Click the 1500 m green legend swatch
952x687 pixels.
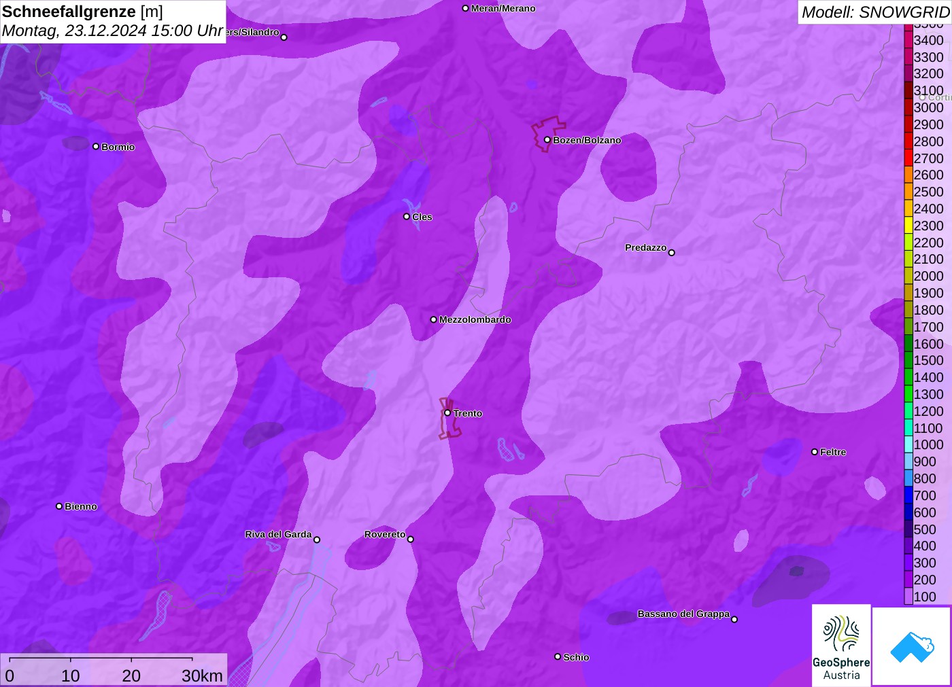[908, 360]
